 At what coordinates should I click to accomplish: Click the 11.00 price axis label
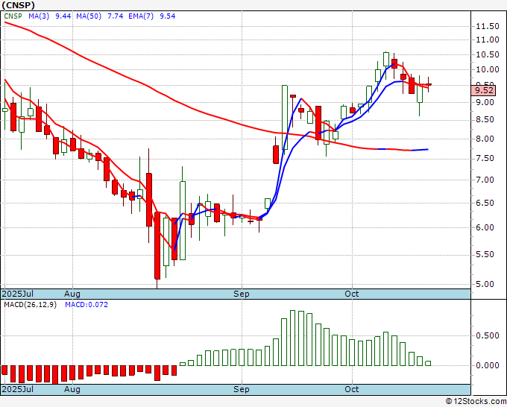coord(488,40)
